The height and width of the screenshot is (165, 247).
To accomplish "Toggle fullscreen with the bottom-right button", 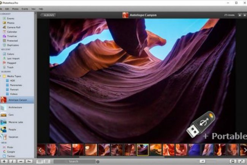I will tap(241, 162).
